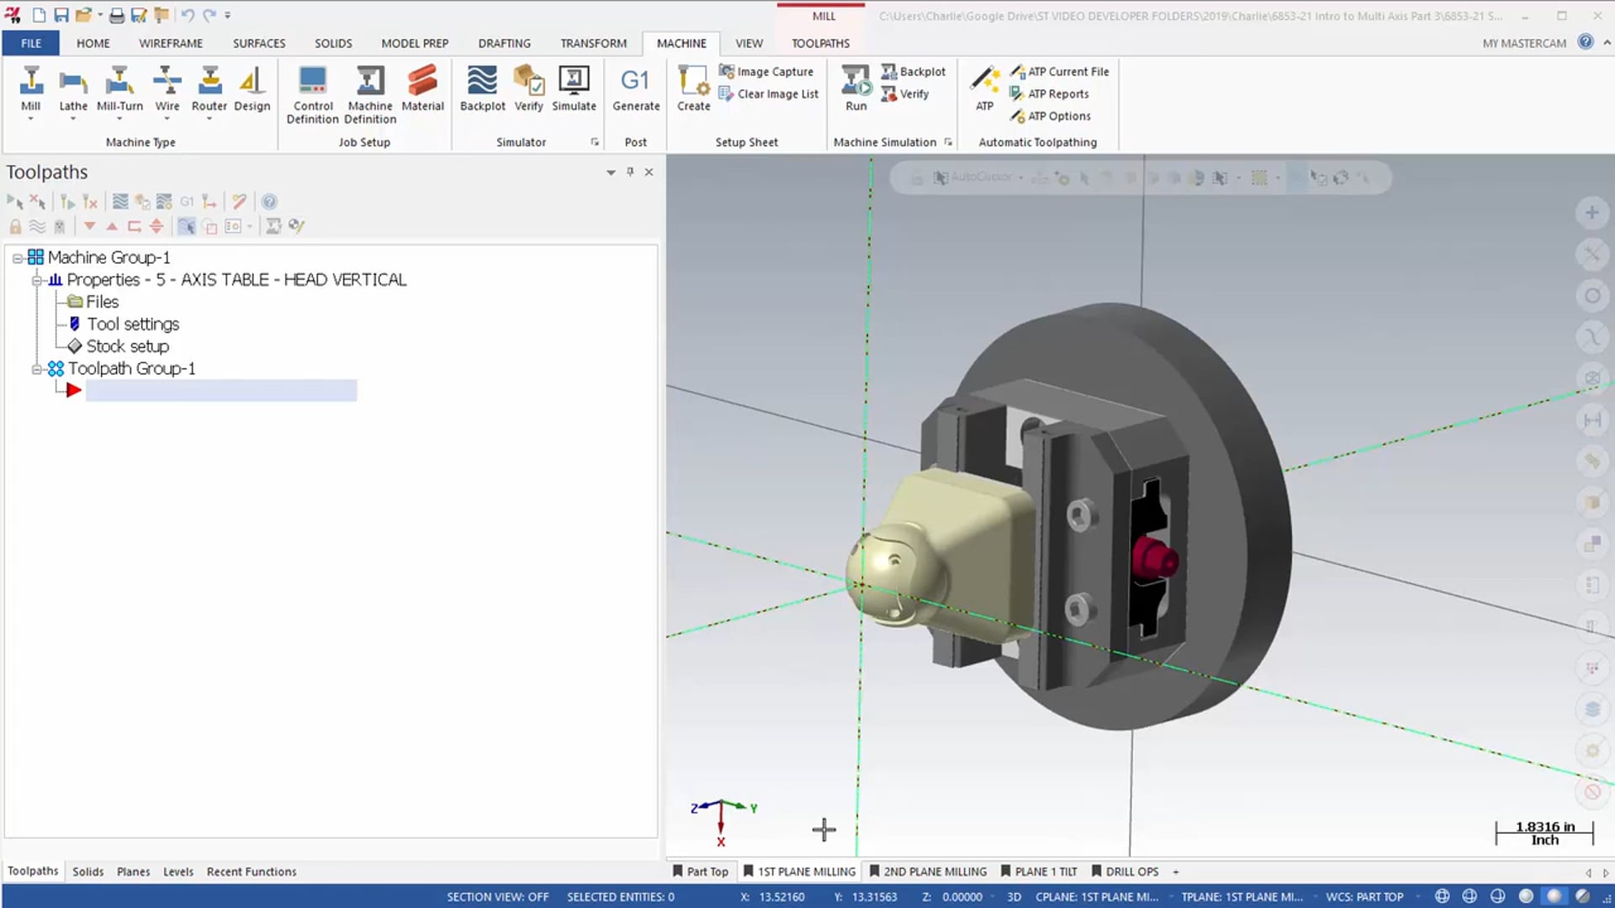The height and width of the screenshot is (908, 1615).
Task: Toggle visibility of the Solids panel tab
Action: coord(87,870)
